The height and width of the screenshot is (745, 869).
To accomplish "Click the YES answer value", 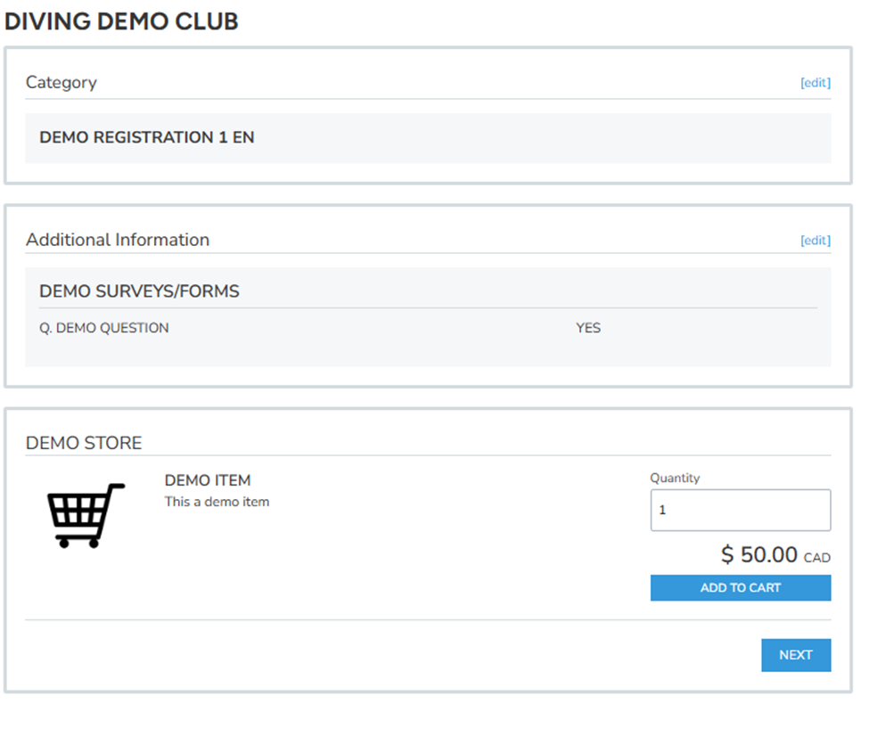I will 588,328.
